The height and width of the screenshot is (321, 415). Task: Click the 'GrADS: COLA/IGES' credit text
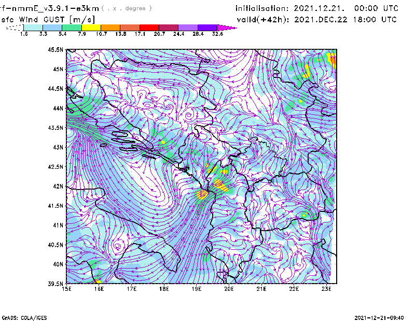click(x=19, y=317)
